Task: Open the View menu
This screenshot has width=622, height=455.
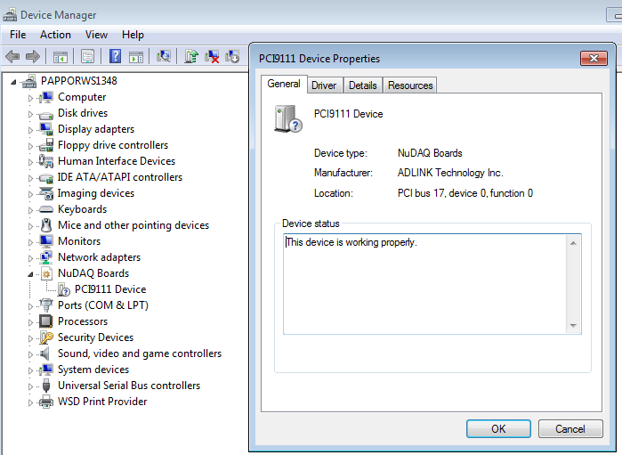Action: point(96,35)
